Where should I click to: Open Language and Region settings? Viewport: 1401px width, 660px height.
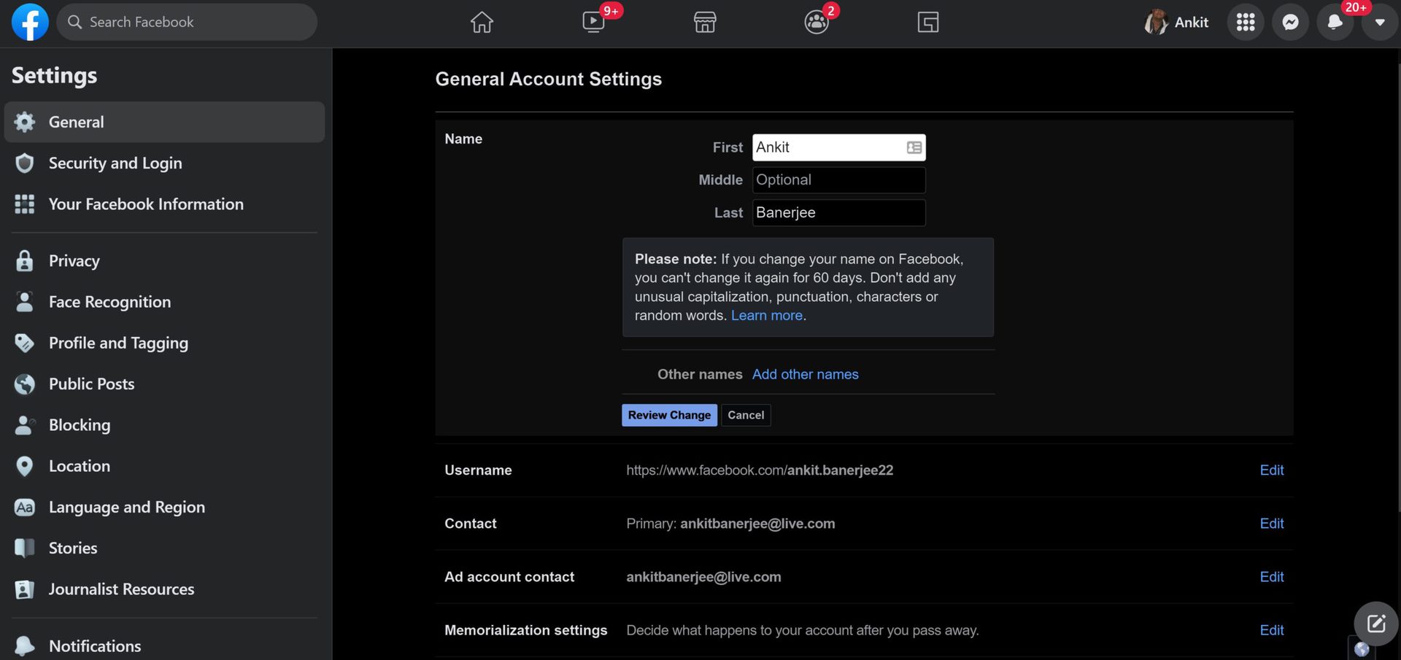coord(126,508)
